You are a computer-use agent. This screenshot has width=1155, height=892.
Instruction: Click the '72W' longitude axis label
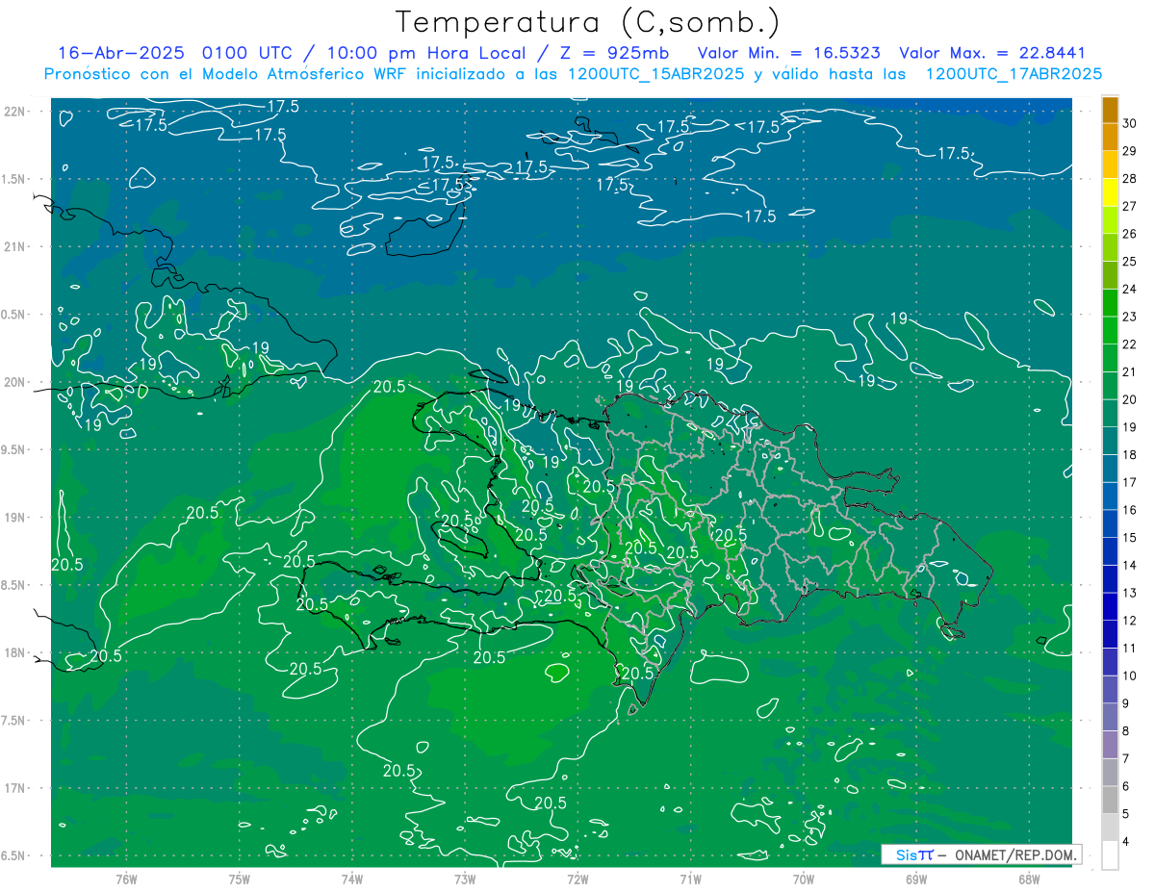pos(577,879)
